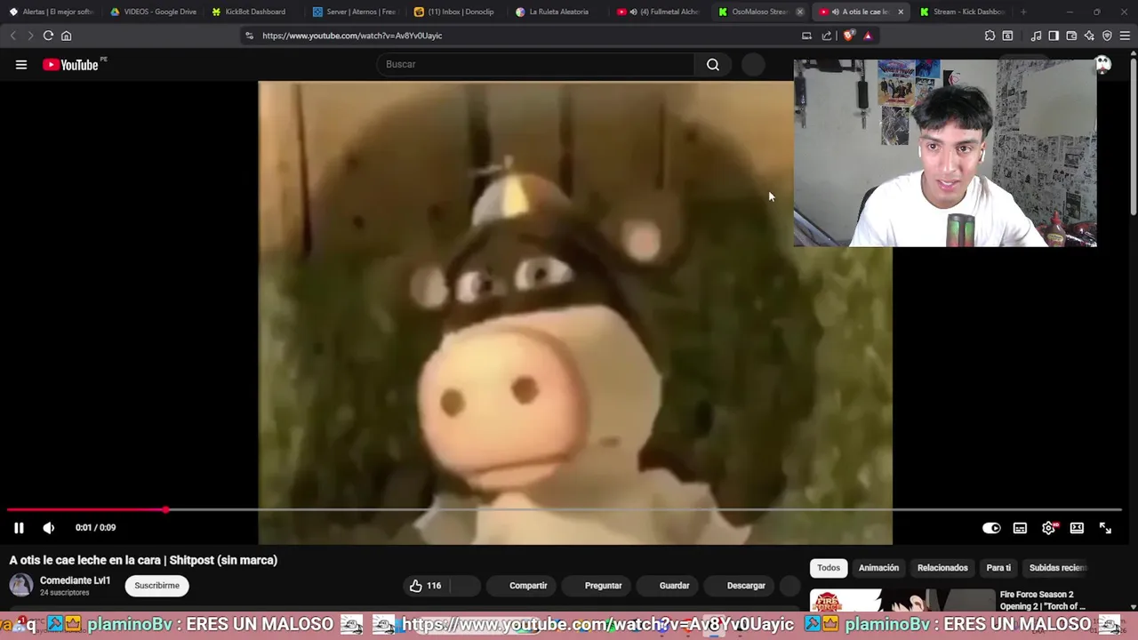Open the Fire Force Season 2 title link

1042,600
